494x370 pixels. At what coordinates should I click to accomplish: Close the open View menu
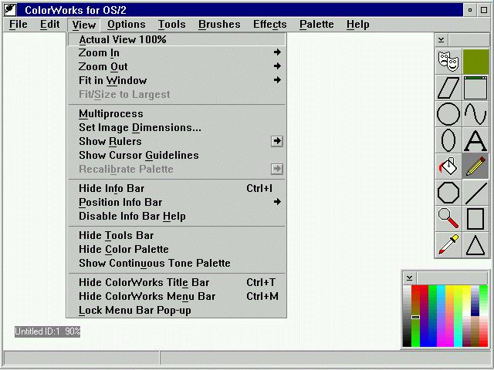pyautogui.click(x=84, y=25)
